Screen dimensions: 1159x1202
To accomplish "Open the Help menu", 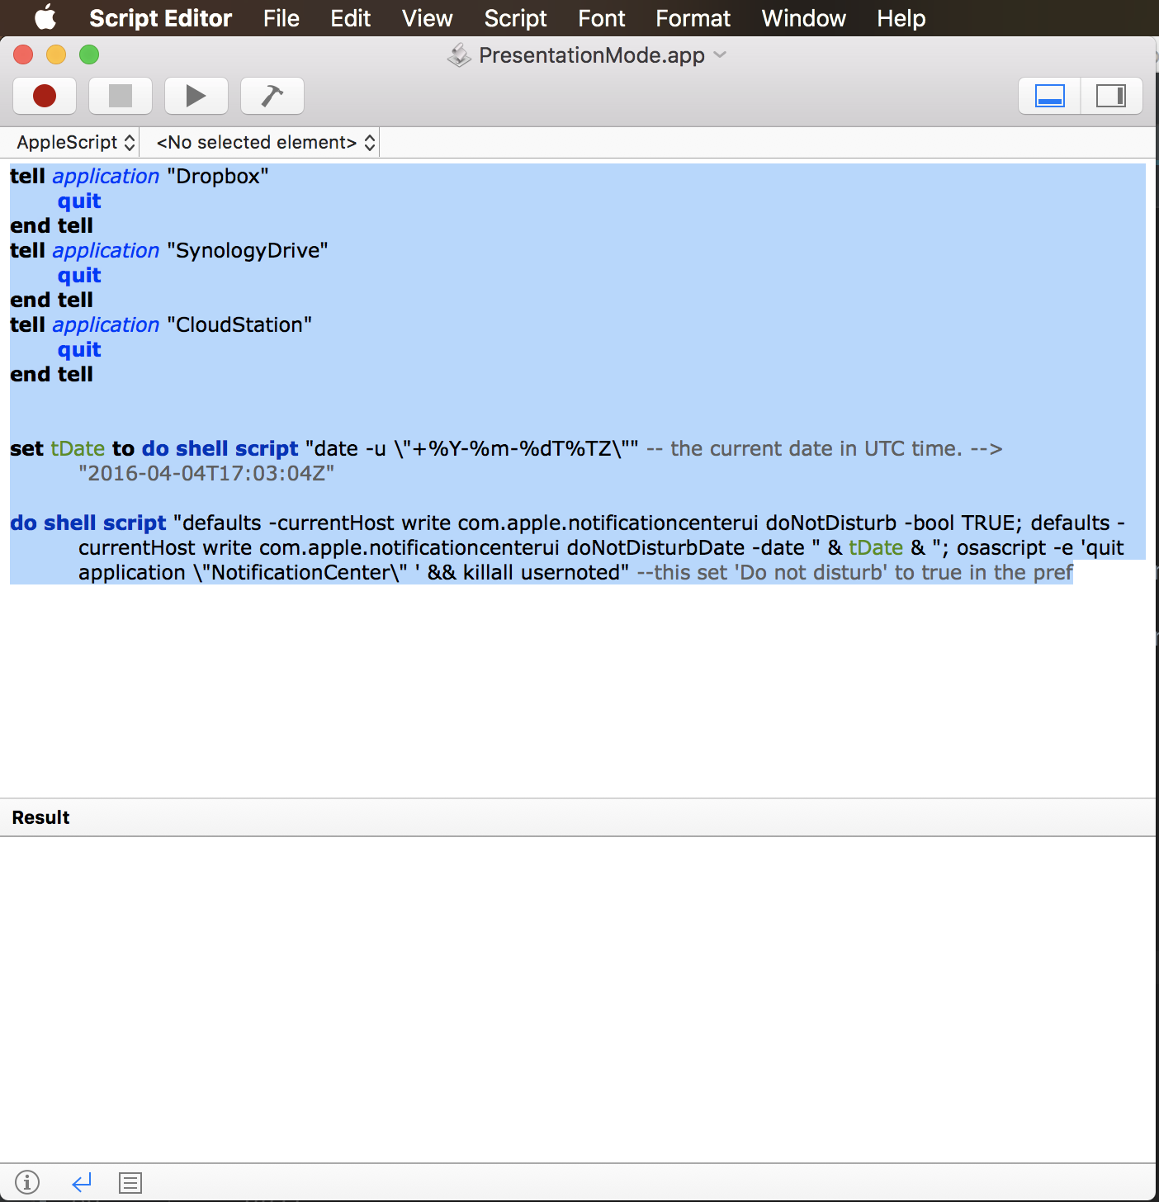I will (x=901, y=18).
